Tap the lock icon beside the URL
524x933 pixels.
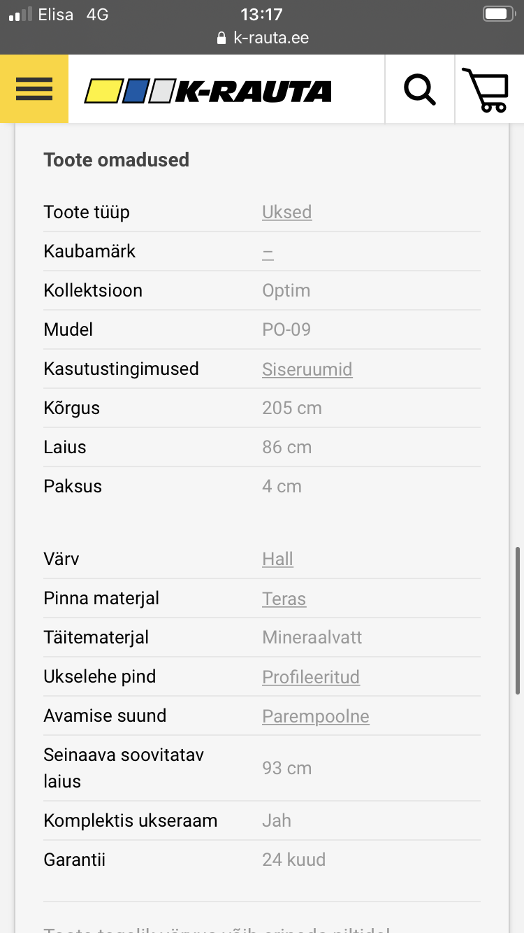222,38
